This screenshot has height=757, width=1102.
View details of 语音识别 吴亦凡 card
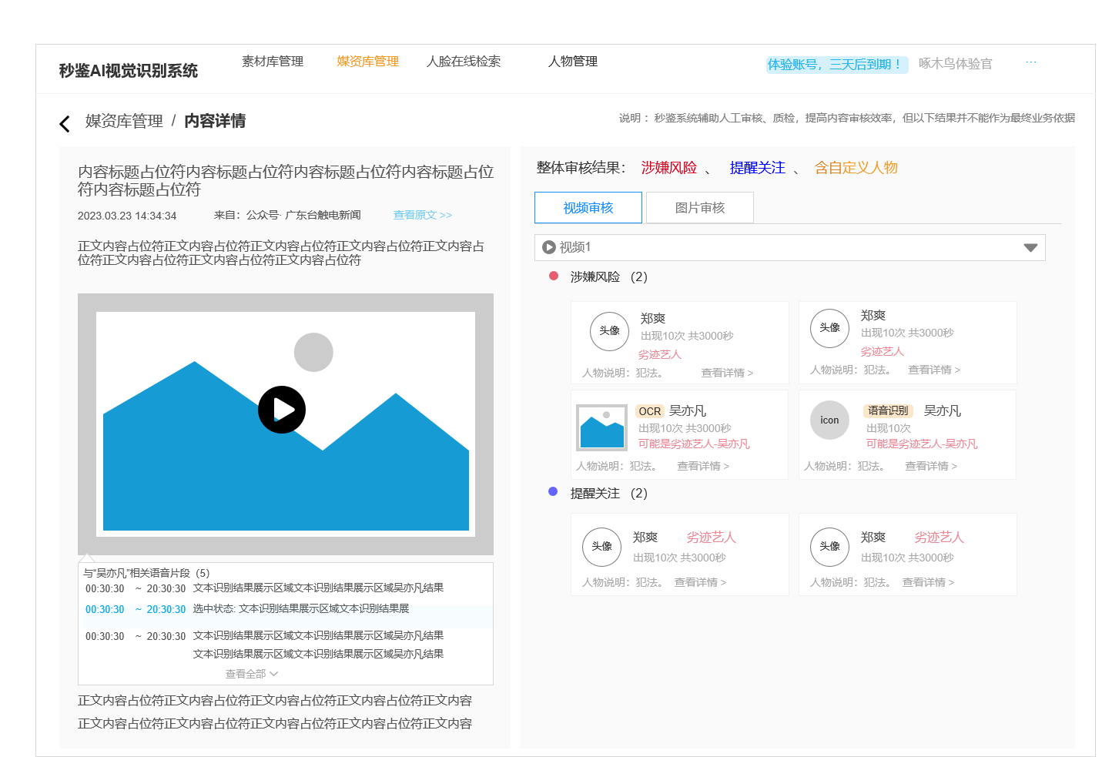pos(931,466)
